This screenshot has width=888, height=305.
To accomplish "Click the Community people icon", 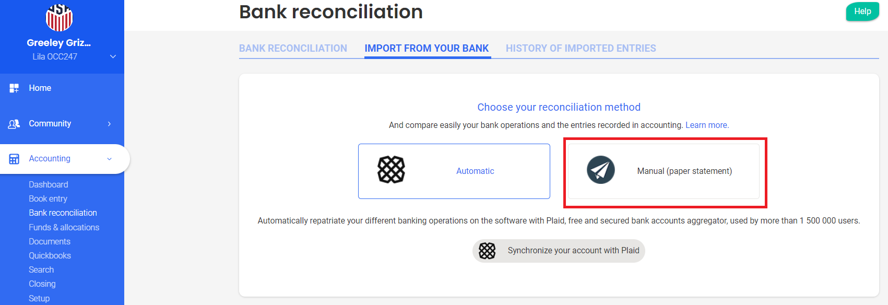I will (14, 124).
